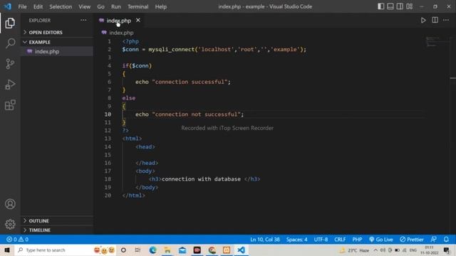Open the Mail app from the taskbar
This screenshot has height=256, width=456.
182,250
